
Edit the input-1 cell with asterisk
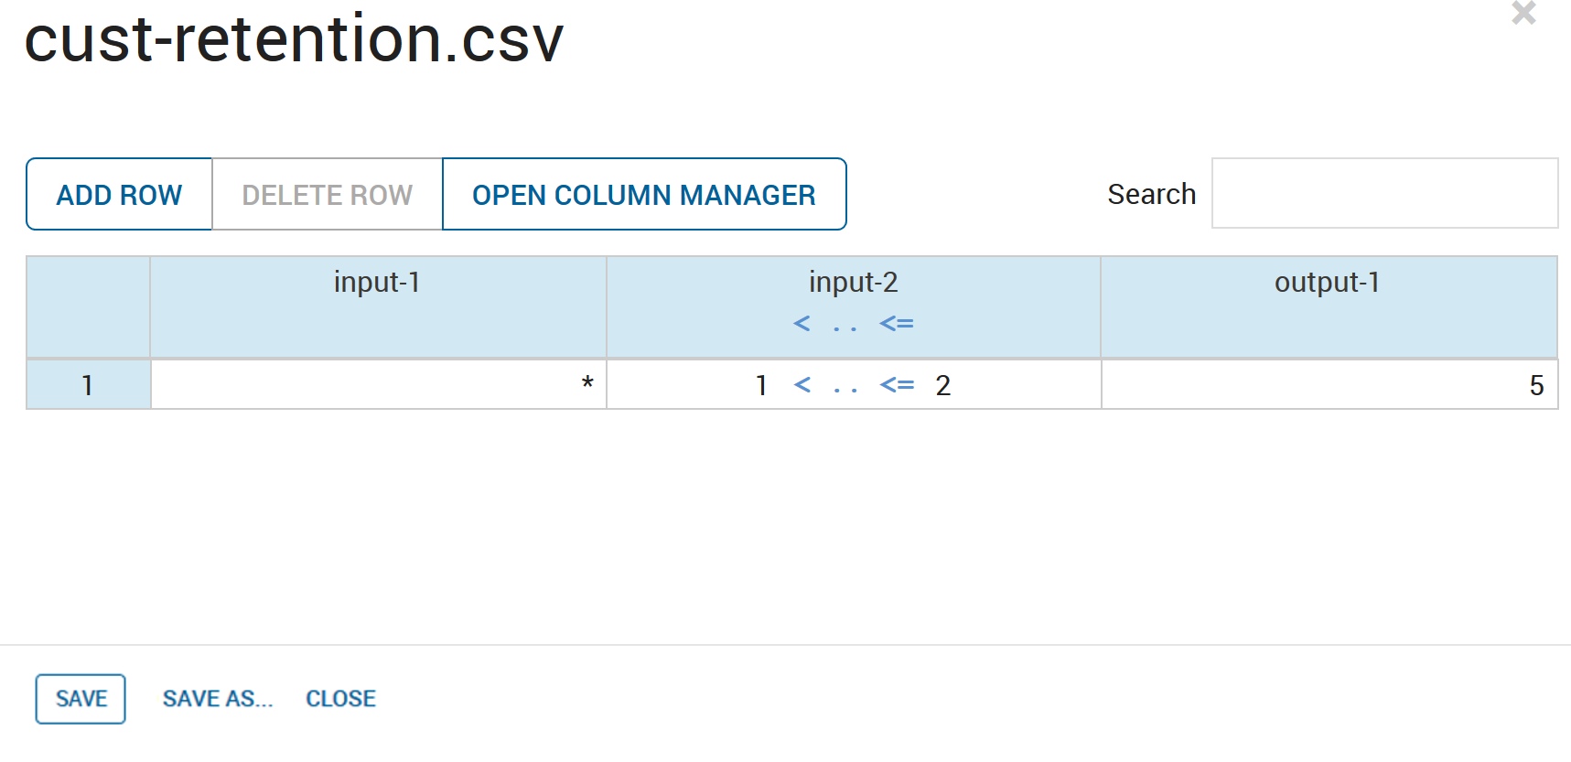(378, 385)
